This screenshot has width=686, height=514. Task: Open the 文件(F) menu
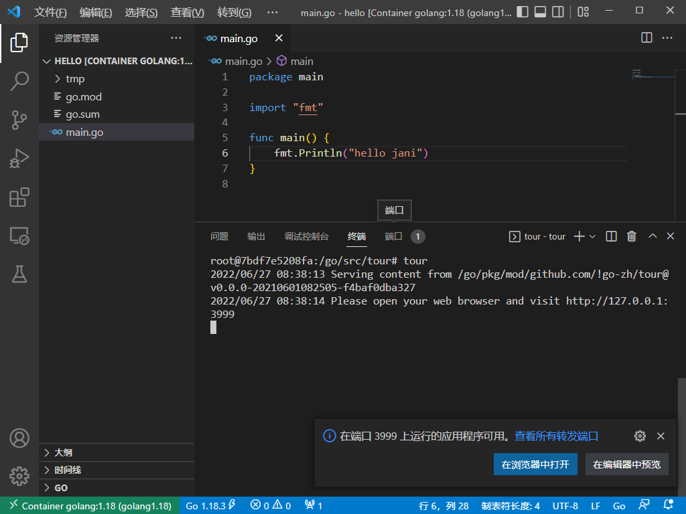[50, 12]
